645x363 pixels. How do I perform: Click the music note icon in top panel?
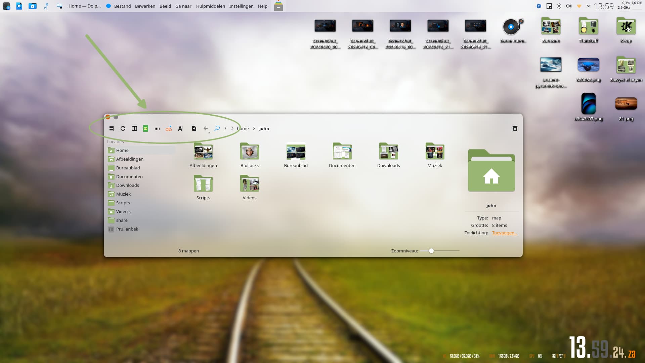point(46,6)
